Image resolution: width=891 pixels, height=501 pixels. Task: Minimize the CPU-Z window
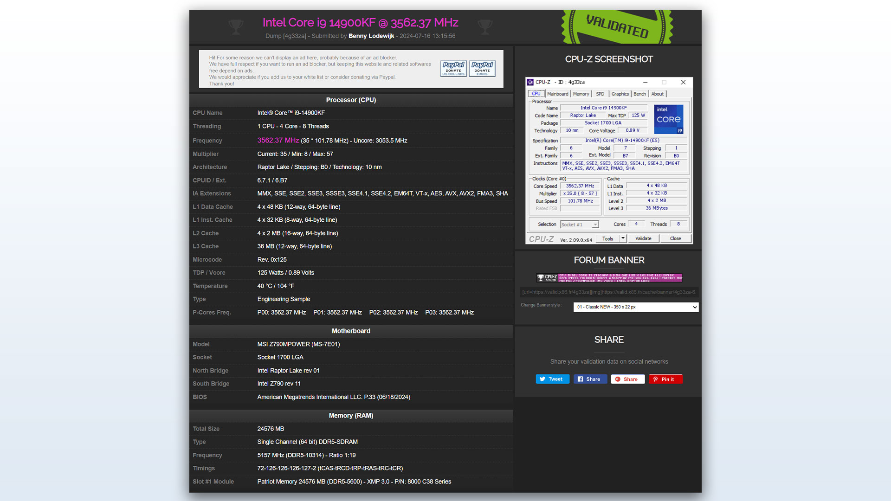[x=645, y=82]
